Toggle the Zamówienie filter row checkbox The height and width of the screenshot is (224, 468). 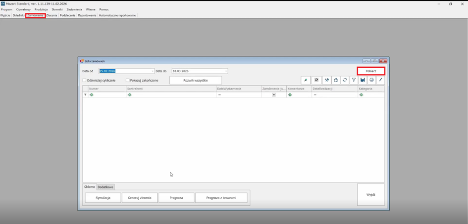[x=274, y=94]
